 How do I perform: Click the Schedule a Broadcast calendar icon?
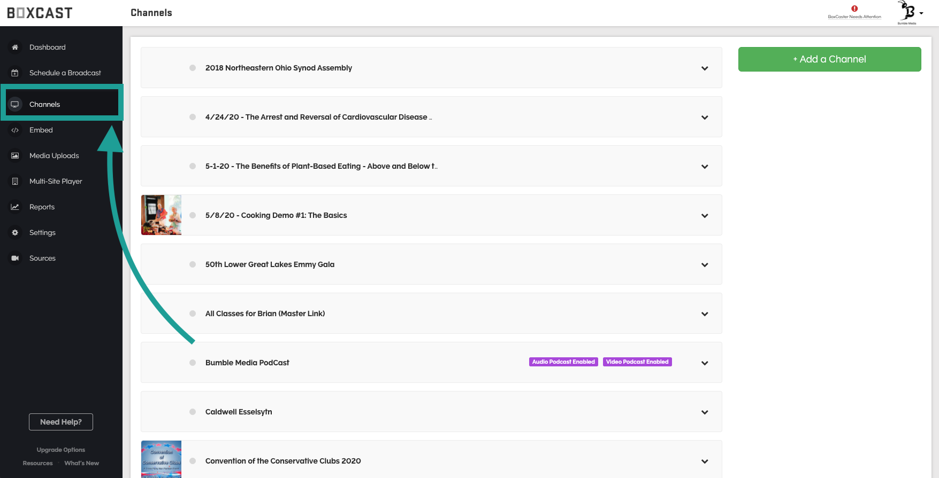[15, 73]
